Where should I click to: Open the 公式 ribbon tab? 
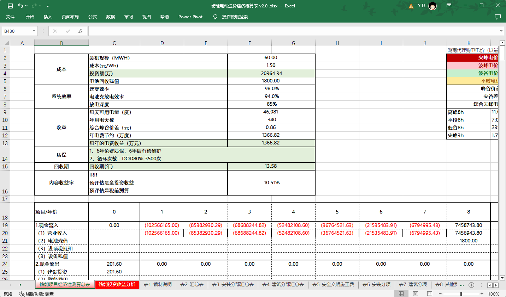(x=93, y=17)
